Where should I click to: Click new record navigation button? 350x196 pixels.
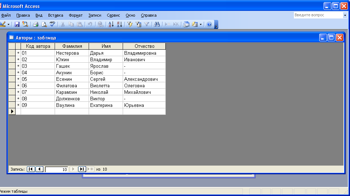pos(90,169)
